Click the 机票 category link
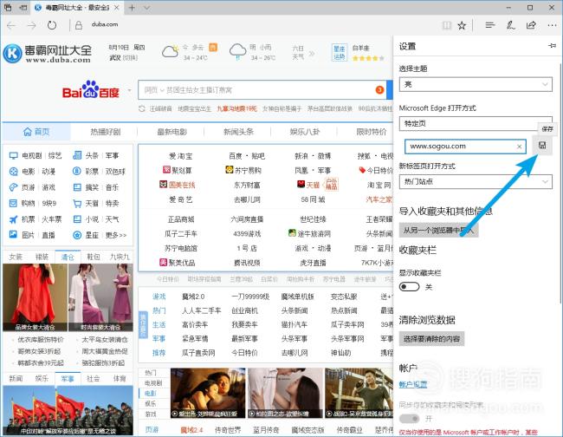This screenshot has width=563, height=437. pyautogui.click(x=28, y=219)
